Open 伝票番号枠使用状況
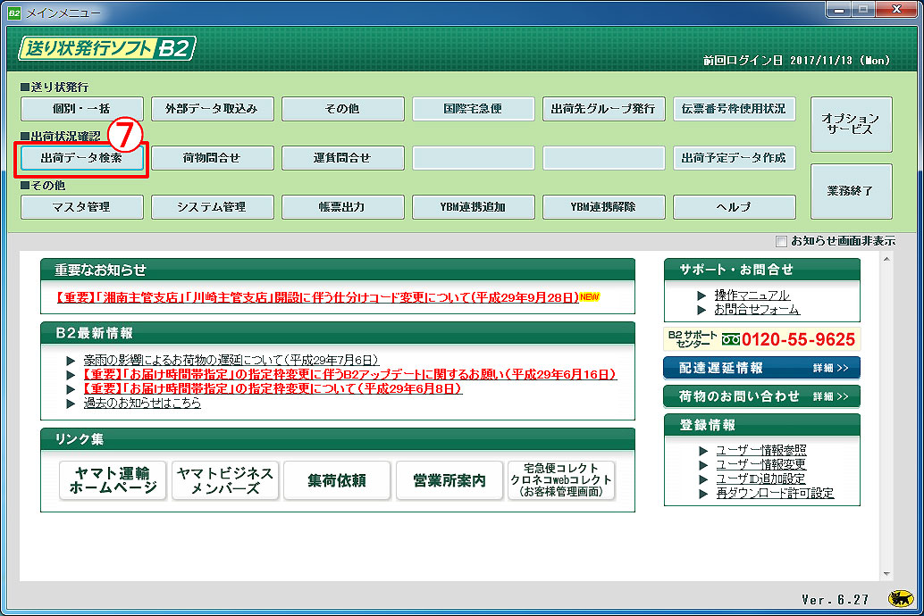The height and width of the screenshot is (616, 924). (734, 109)
